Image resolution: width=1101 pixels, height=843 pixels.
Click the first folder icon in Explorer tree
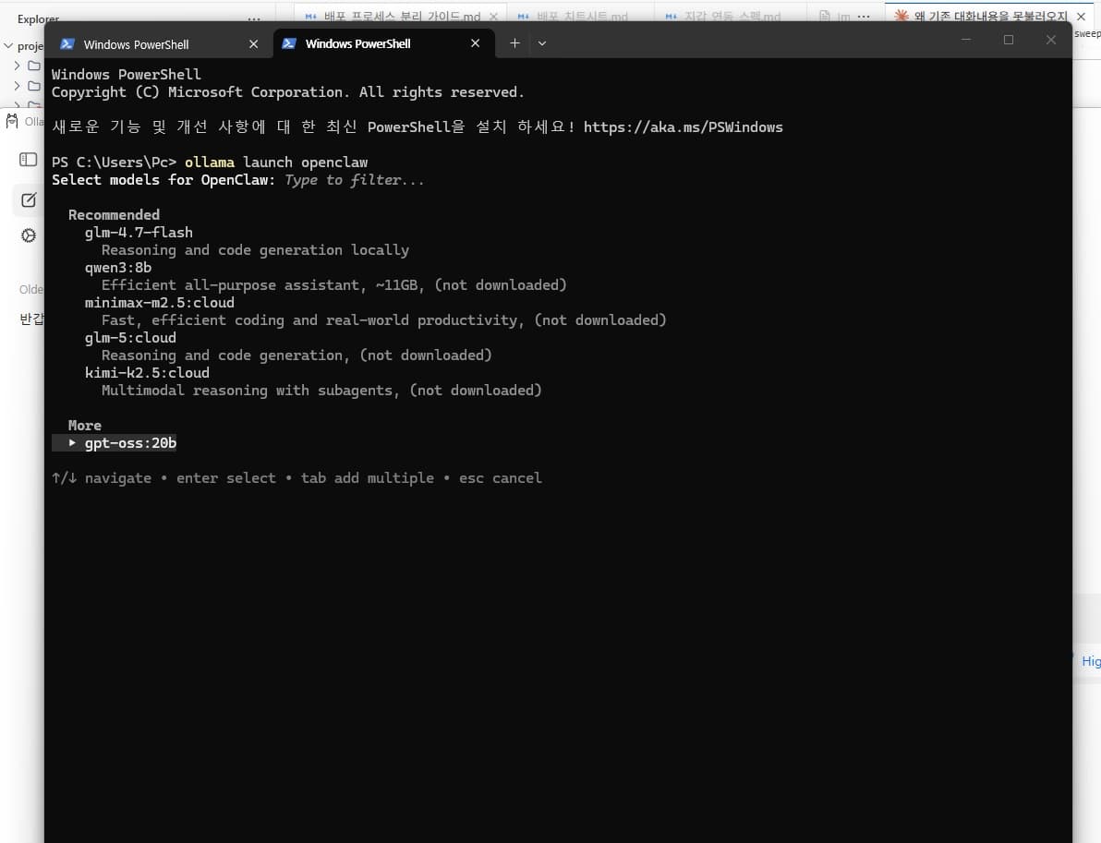point(33,66)
